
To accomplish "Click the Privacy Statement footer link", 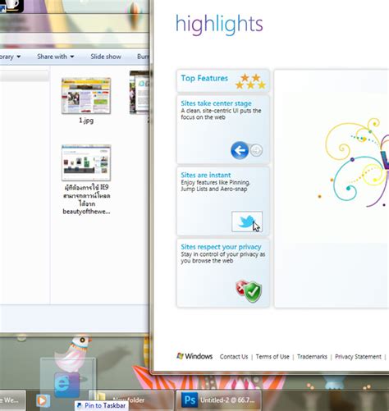I will point(358,357).
